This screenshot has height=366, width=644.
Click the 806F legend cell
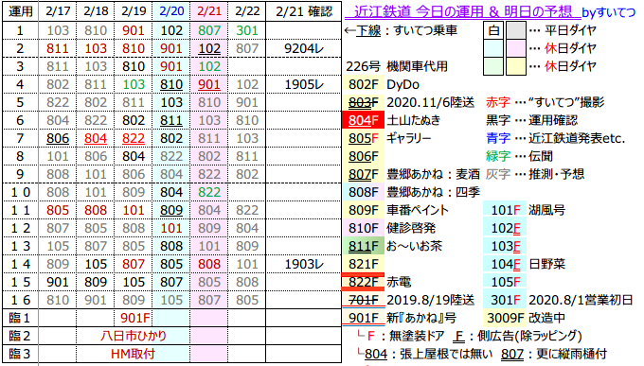coord(364,156)
